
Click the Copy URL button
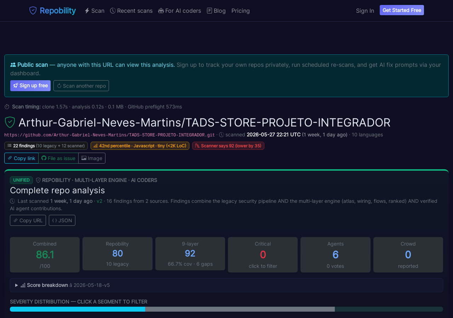(x=28, y=220)
